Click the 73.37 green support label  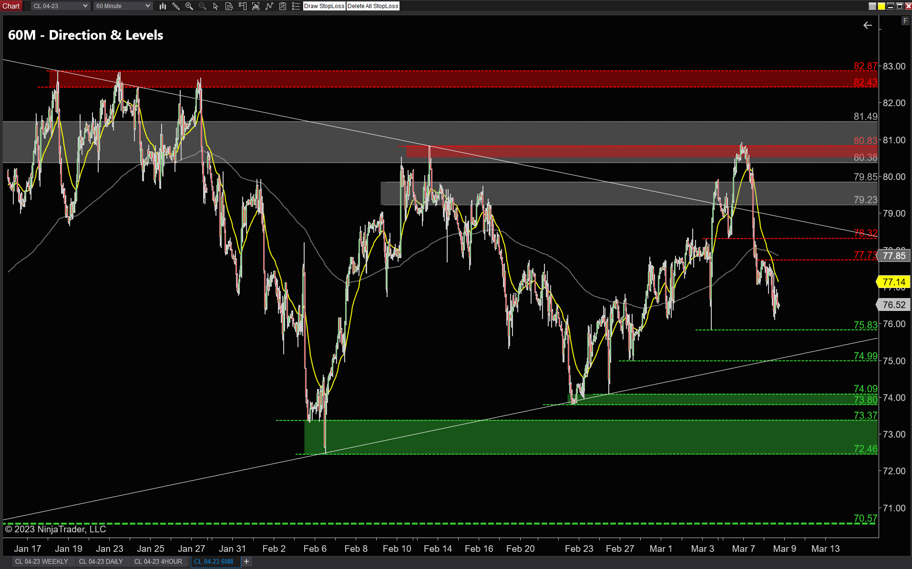point(865,415)
